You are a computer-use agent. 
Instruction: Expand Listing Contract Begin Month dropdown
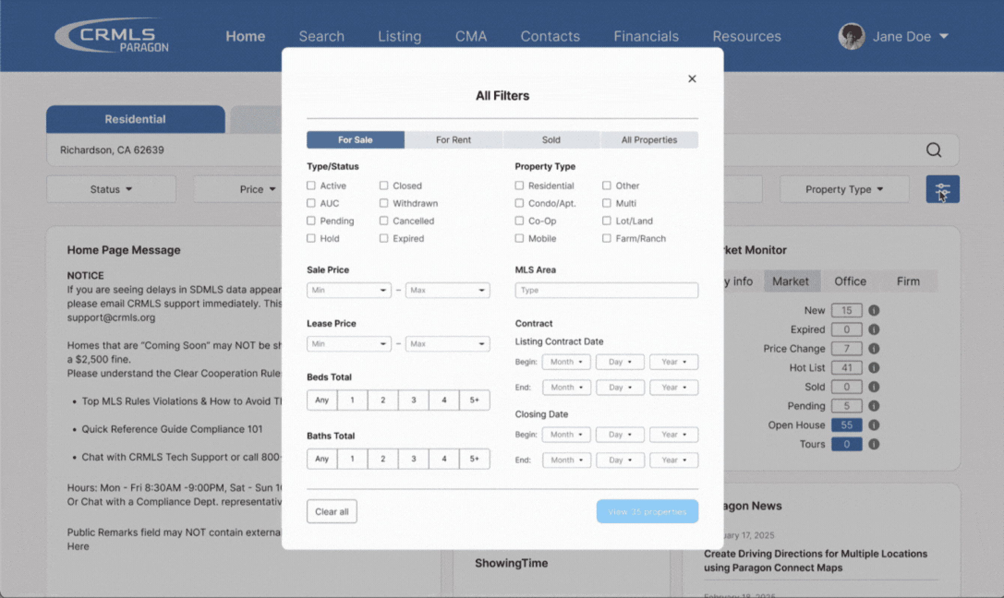tap(566, 362)
